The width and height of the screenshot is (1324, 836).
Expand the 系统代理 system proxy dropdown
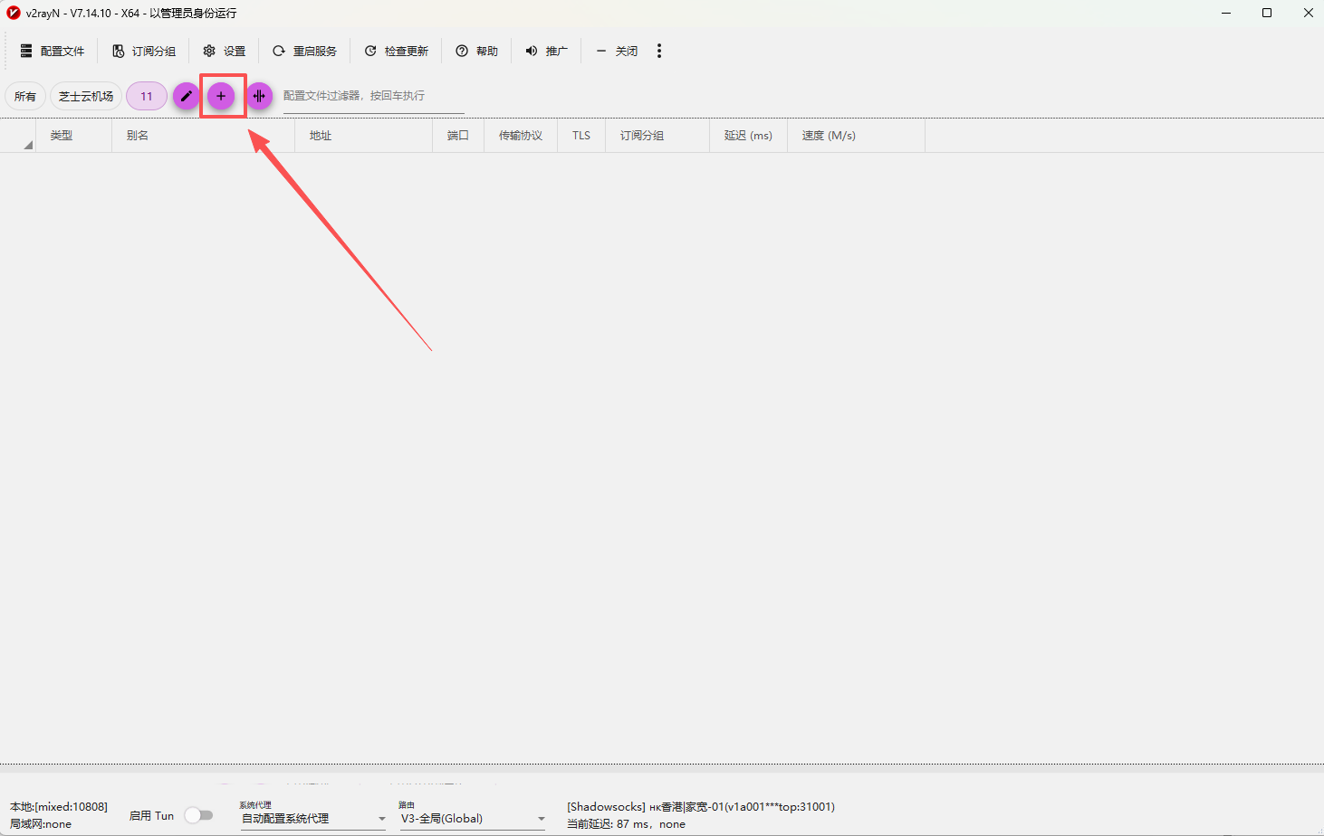[312, 818]
